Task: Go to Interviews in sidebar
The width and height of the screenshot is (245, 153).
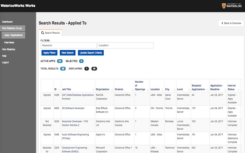Action: click(9, 42)
